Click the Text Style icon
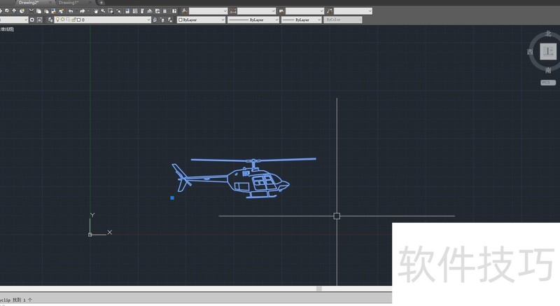The image size is (560, 306). point(184,11)
